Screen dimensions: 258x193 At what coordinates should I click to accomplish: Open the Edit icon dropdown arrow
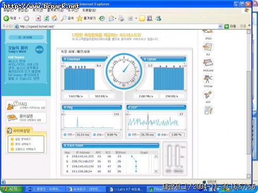click(x=136, y=19)
